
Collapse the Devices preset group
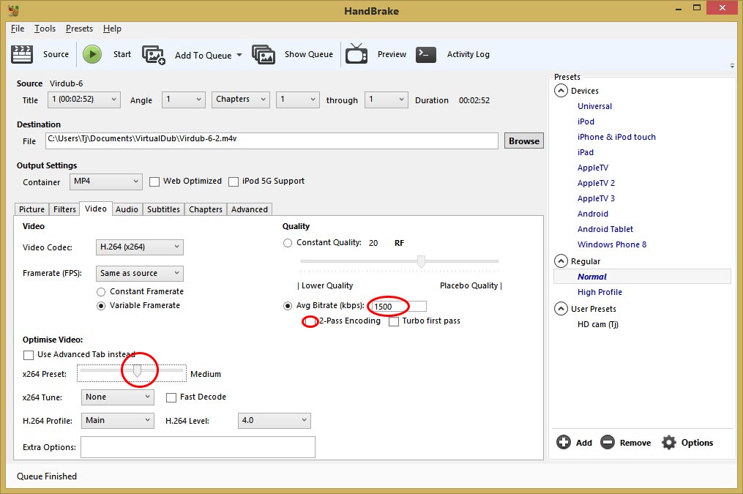(561, 91)
